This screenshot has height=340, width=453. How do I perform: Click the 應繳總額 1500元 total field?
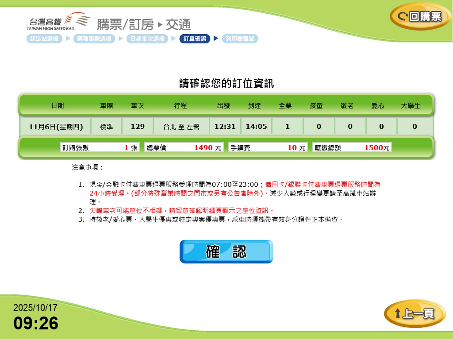click(x=352, y=147)
